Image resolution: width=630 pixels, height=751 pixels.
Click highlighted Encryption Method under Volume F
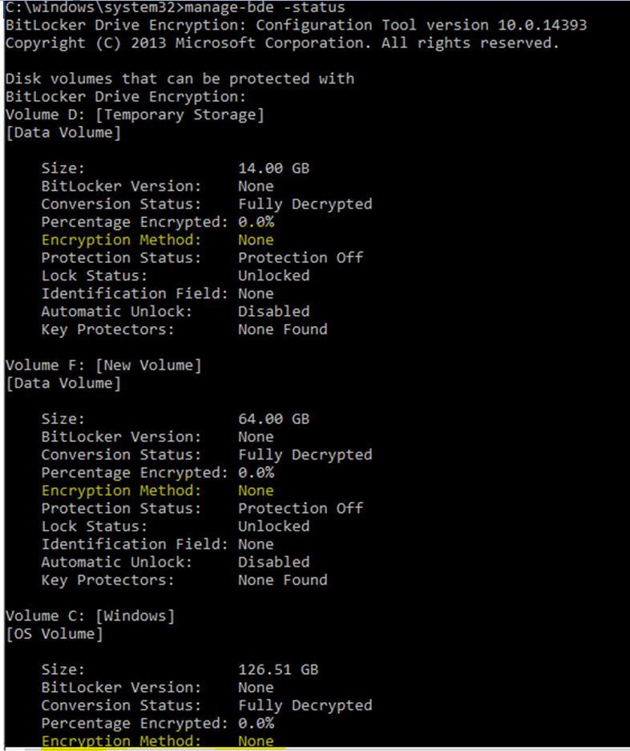pos(121,491)
